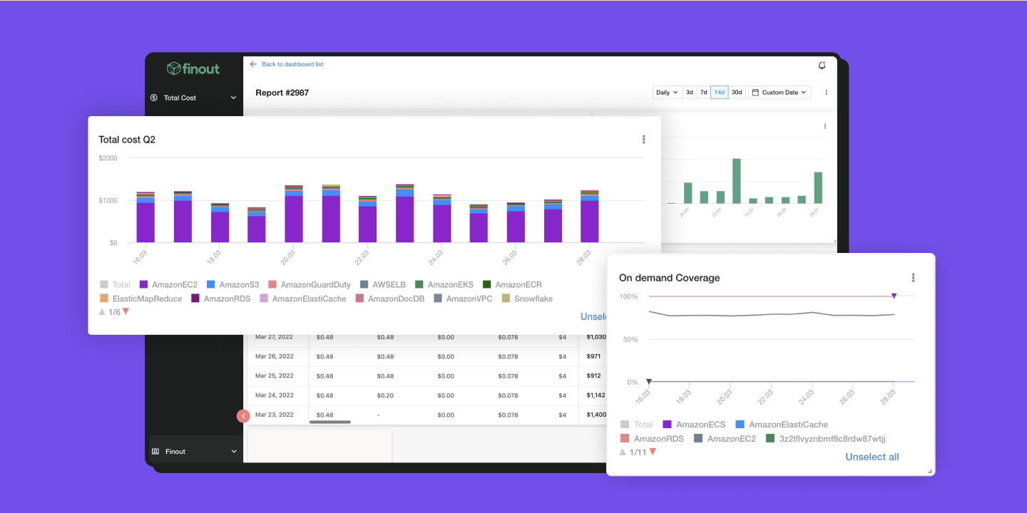Toggle AmazonECS in coverage legend

[694, 424]
